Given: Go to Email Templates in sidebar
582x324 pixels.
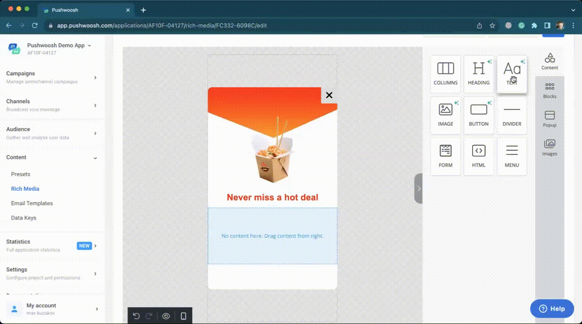Looking at the screenshot, I should pyautogui.click(x=32, y=203).
